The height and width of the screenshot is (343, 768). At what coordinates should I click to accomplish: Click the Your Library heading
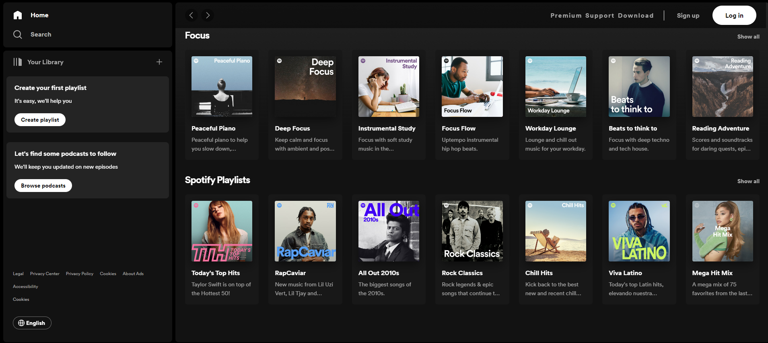click(45, 62)
